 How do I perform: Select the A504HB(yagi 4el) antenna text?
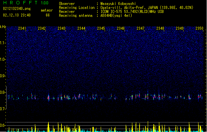[x=116, y=16]
